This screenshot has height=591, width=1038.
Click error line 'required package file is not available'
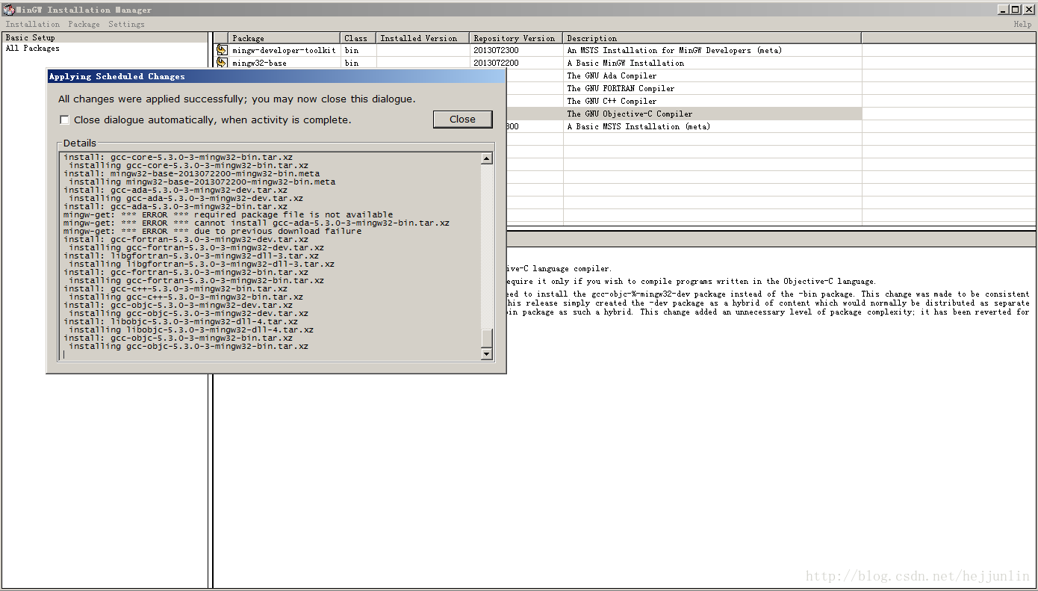point(228,214)
